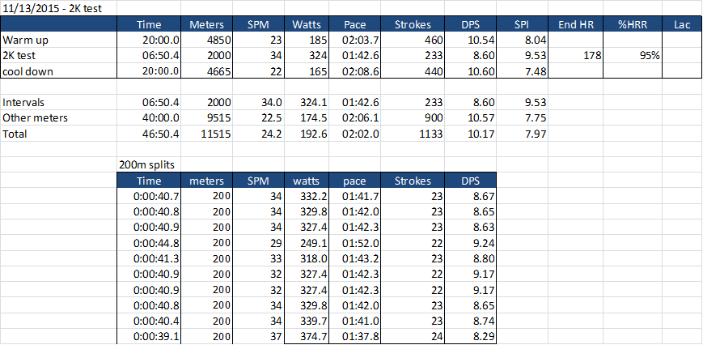Screen dimensions: 703x345
Task: Click the "Other meters" row label
Action: tap(35, 118)
